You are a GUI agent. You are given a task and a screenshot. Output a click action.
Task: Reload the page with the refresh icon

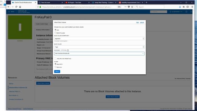coord(16,7)
